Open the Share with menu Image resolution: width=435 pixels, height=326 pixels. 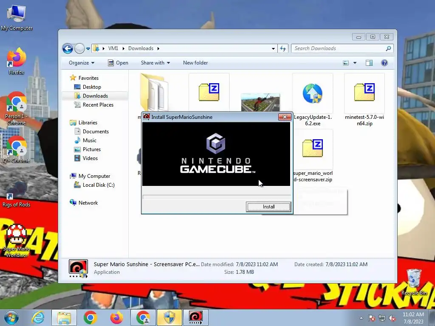[x=155, y=63]
